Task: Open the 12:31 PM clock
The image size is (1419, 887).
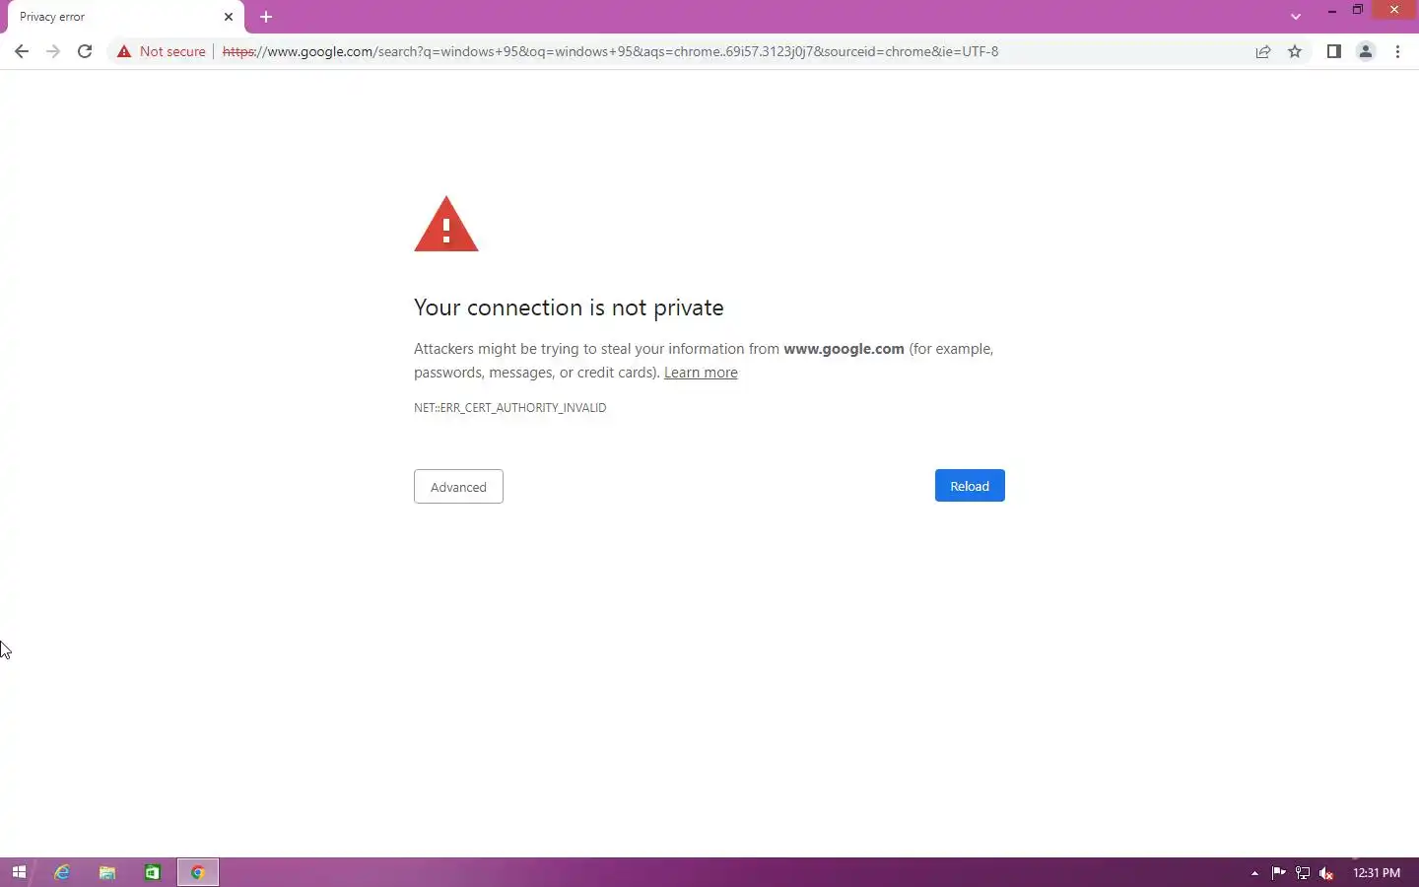Action: coord(1377,873)
